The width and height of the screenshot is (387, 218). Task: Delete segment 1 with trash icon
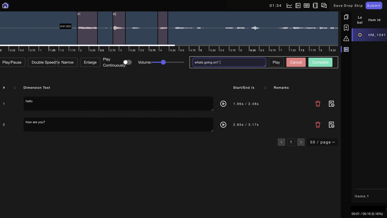(318, 104)
